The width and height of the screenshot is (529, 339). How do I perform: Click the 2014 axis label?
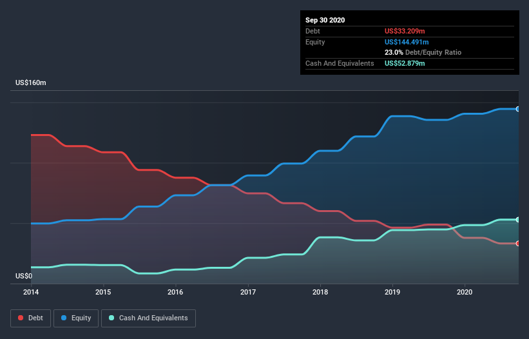[31, 292]
